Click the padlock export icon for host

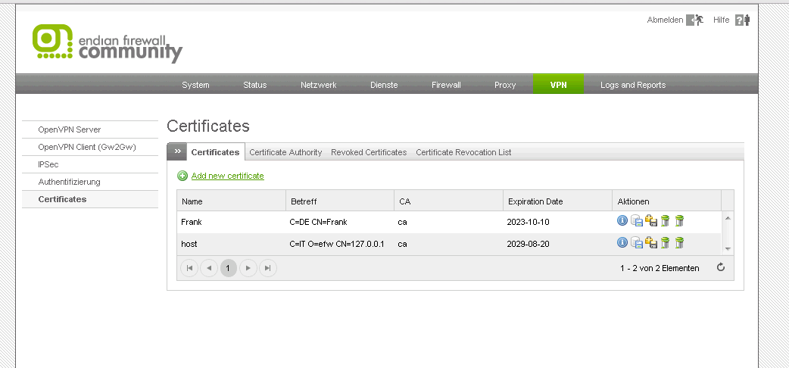click(650, 243)
